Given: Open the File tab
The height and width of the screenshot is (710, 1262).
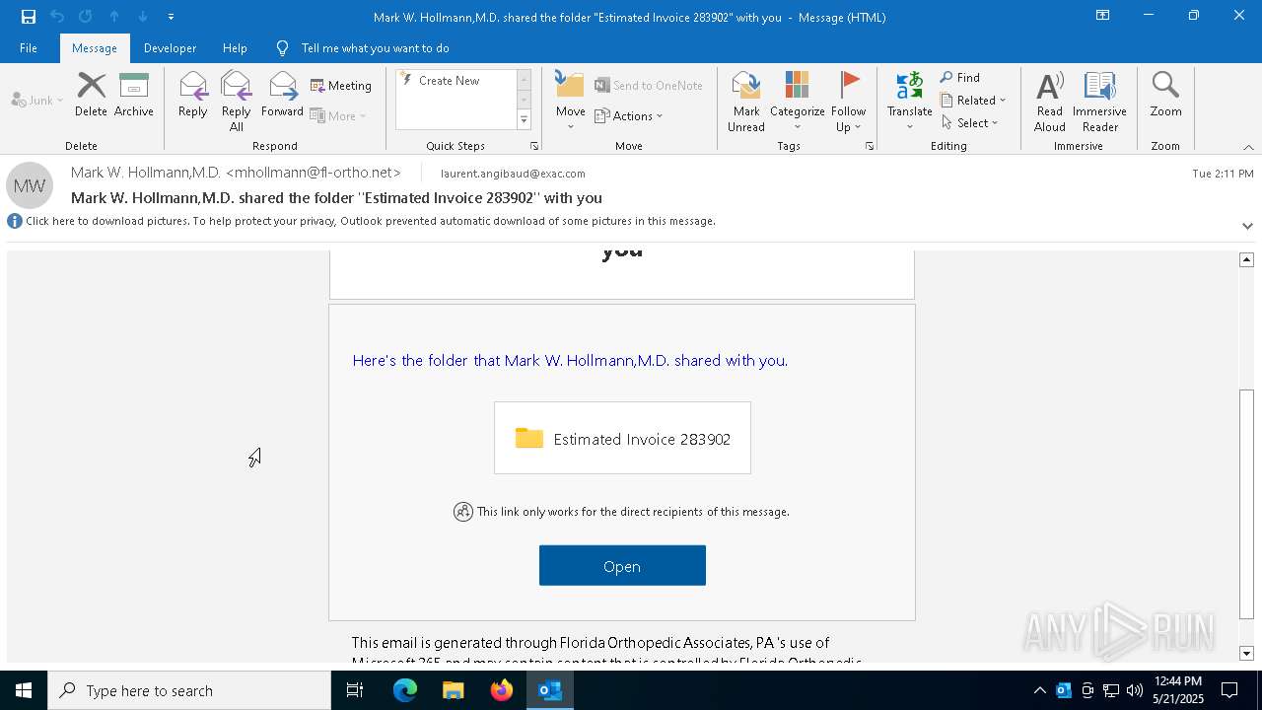Looking at the screenshot, I should tap(29, 47).
